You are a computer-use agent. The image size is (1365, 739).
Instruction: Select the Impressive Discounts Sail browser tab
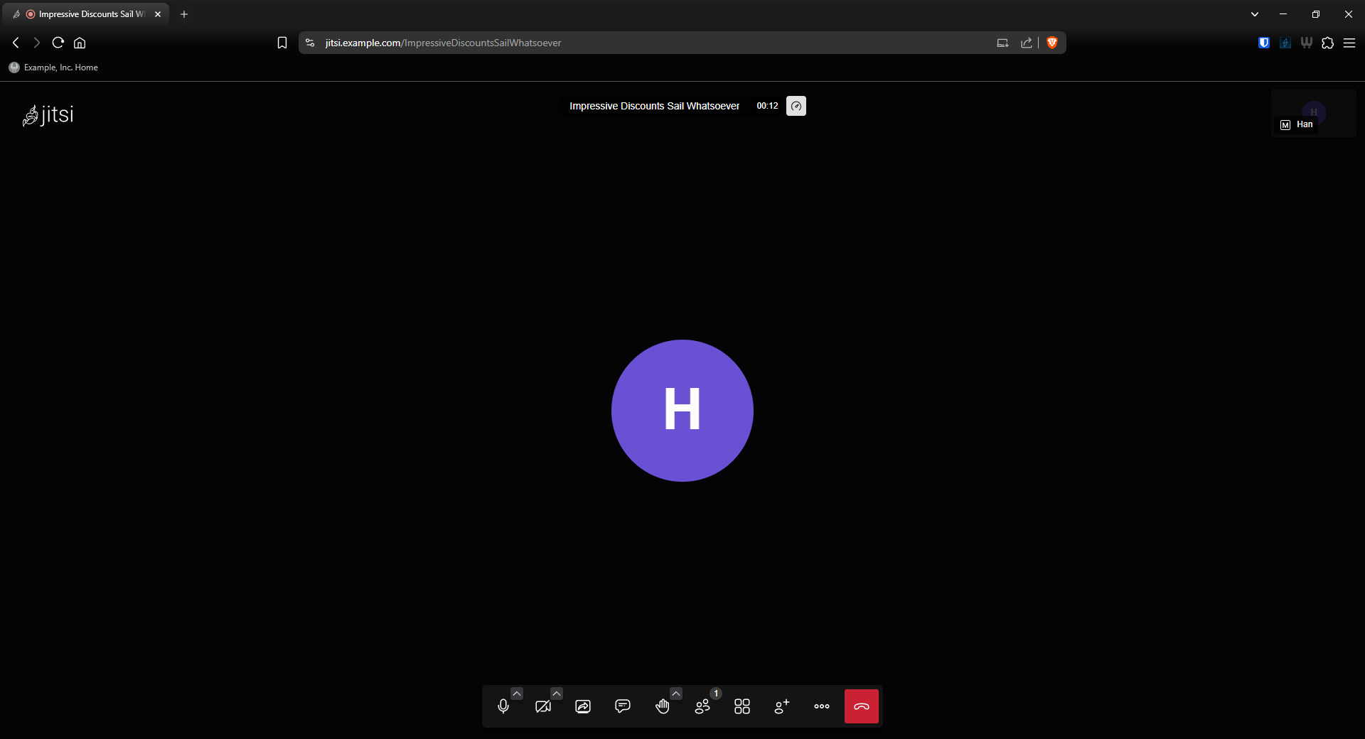coord(85,14)
